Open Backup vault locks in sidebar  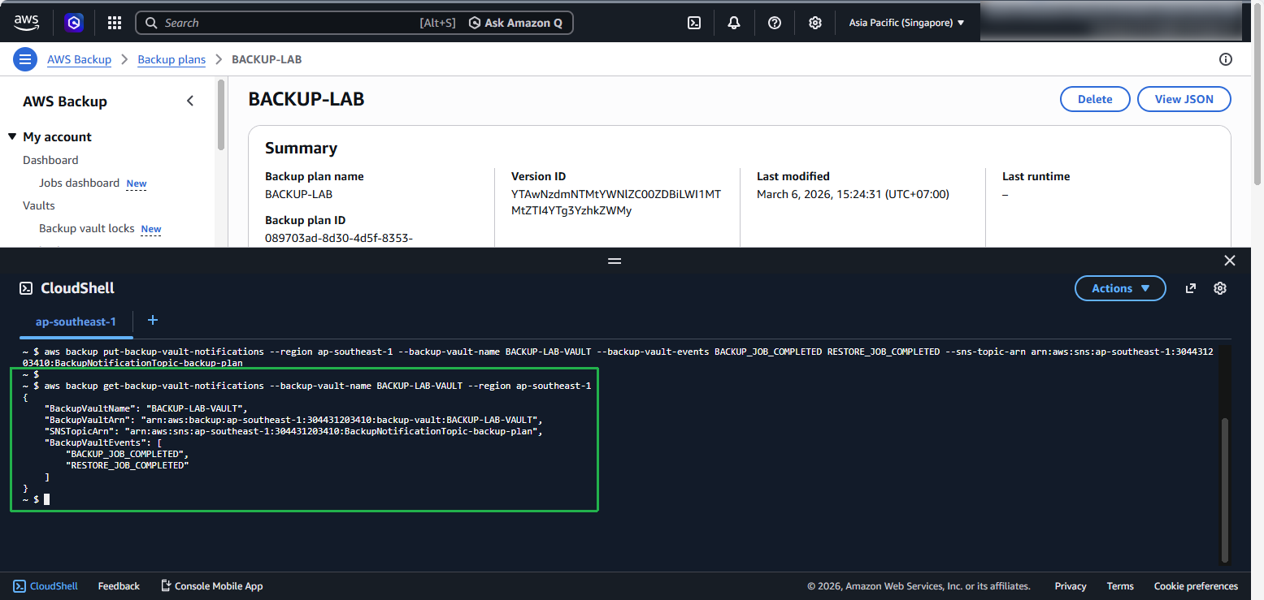pos(86,228)
